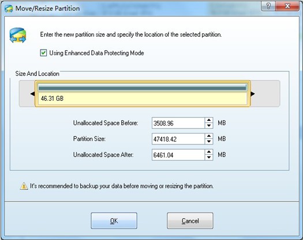Click the partition resize arrows icon

(x=18, y=35)
